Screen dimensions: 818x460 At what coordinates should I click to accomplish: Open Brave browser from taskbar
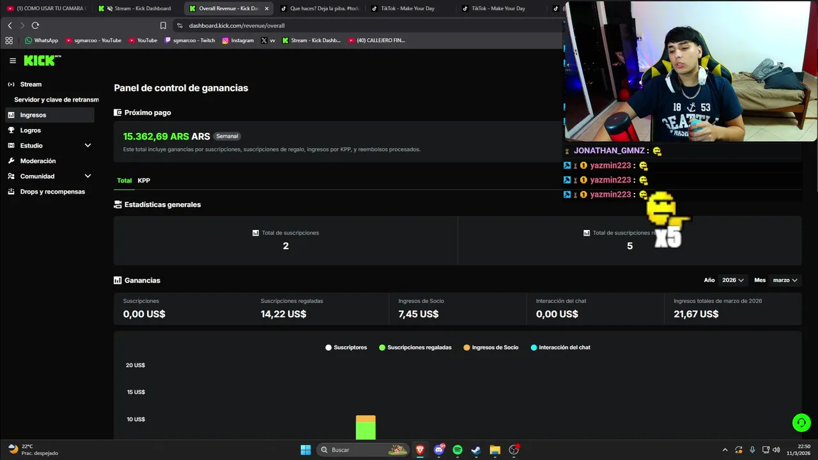pyautogui.click(x=420, y=450)
